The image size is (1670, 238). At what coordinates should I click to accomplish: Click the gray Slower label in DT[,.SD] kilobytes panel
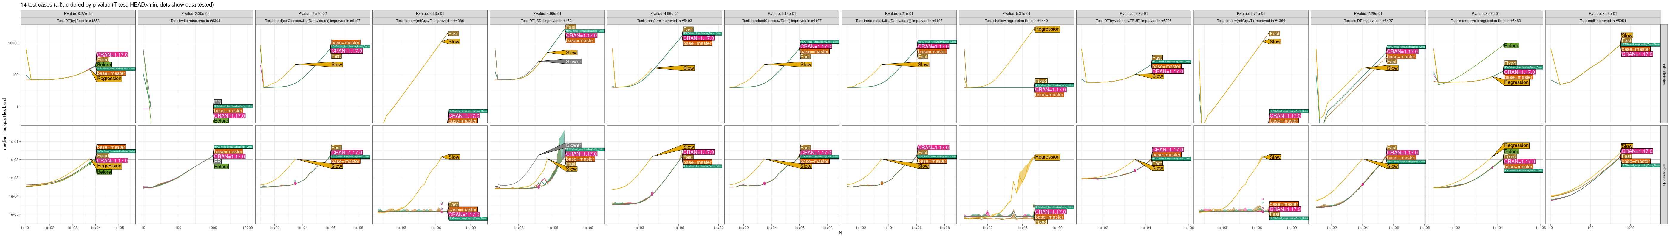pos(573,62)
